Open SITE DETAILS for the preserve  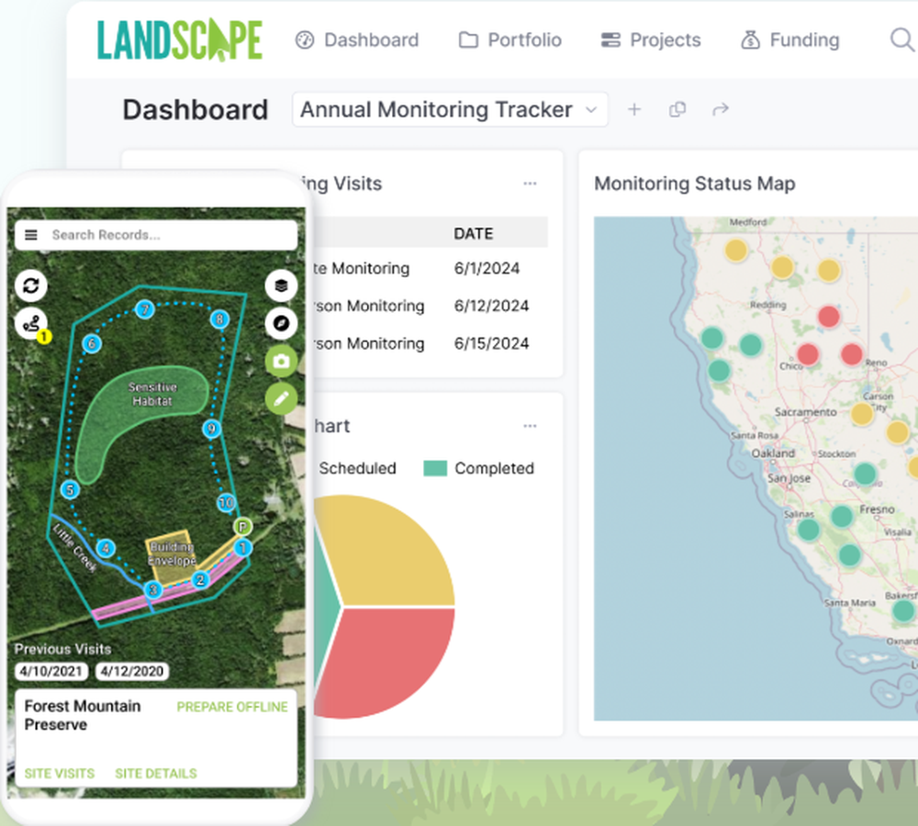(155, 774)
